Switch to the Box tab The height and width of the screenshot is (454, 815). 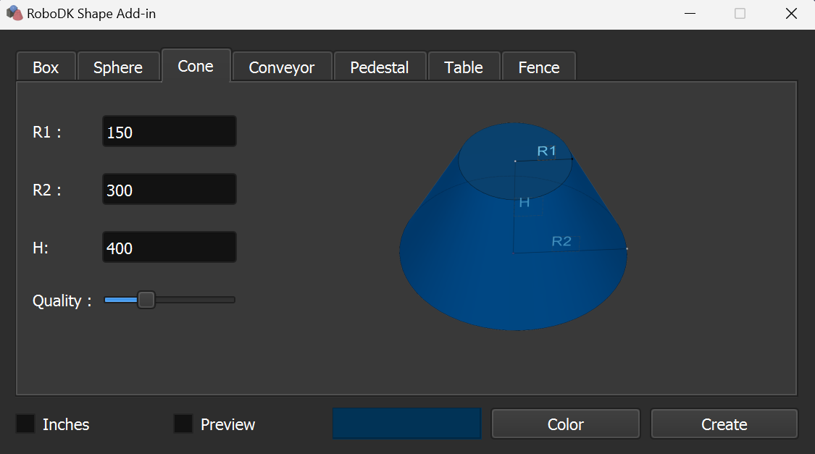pos(46,67)
